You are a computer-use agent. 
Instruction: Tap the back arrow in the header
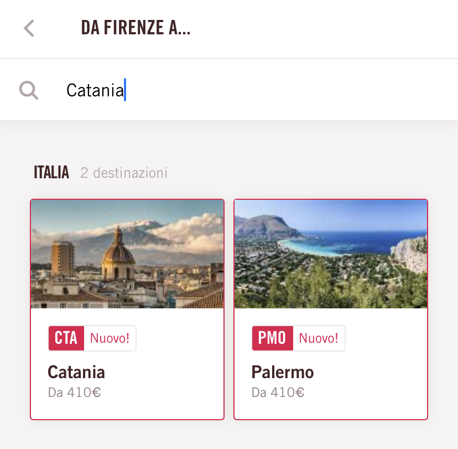tap(29, 28)
